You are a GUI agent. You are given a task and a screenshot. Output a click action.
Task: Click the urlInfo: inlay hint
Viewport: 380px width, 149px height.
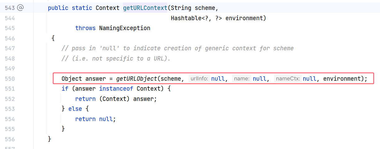(199, 79)
